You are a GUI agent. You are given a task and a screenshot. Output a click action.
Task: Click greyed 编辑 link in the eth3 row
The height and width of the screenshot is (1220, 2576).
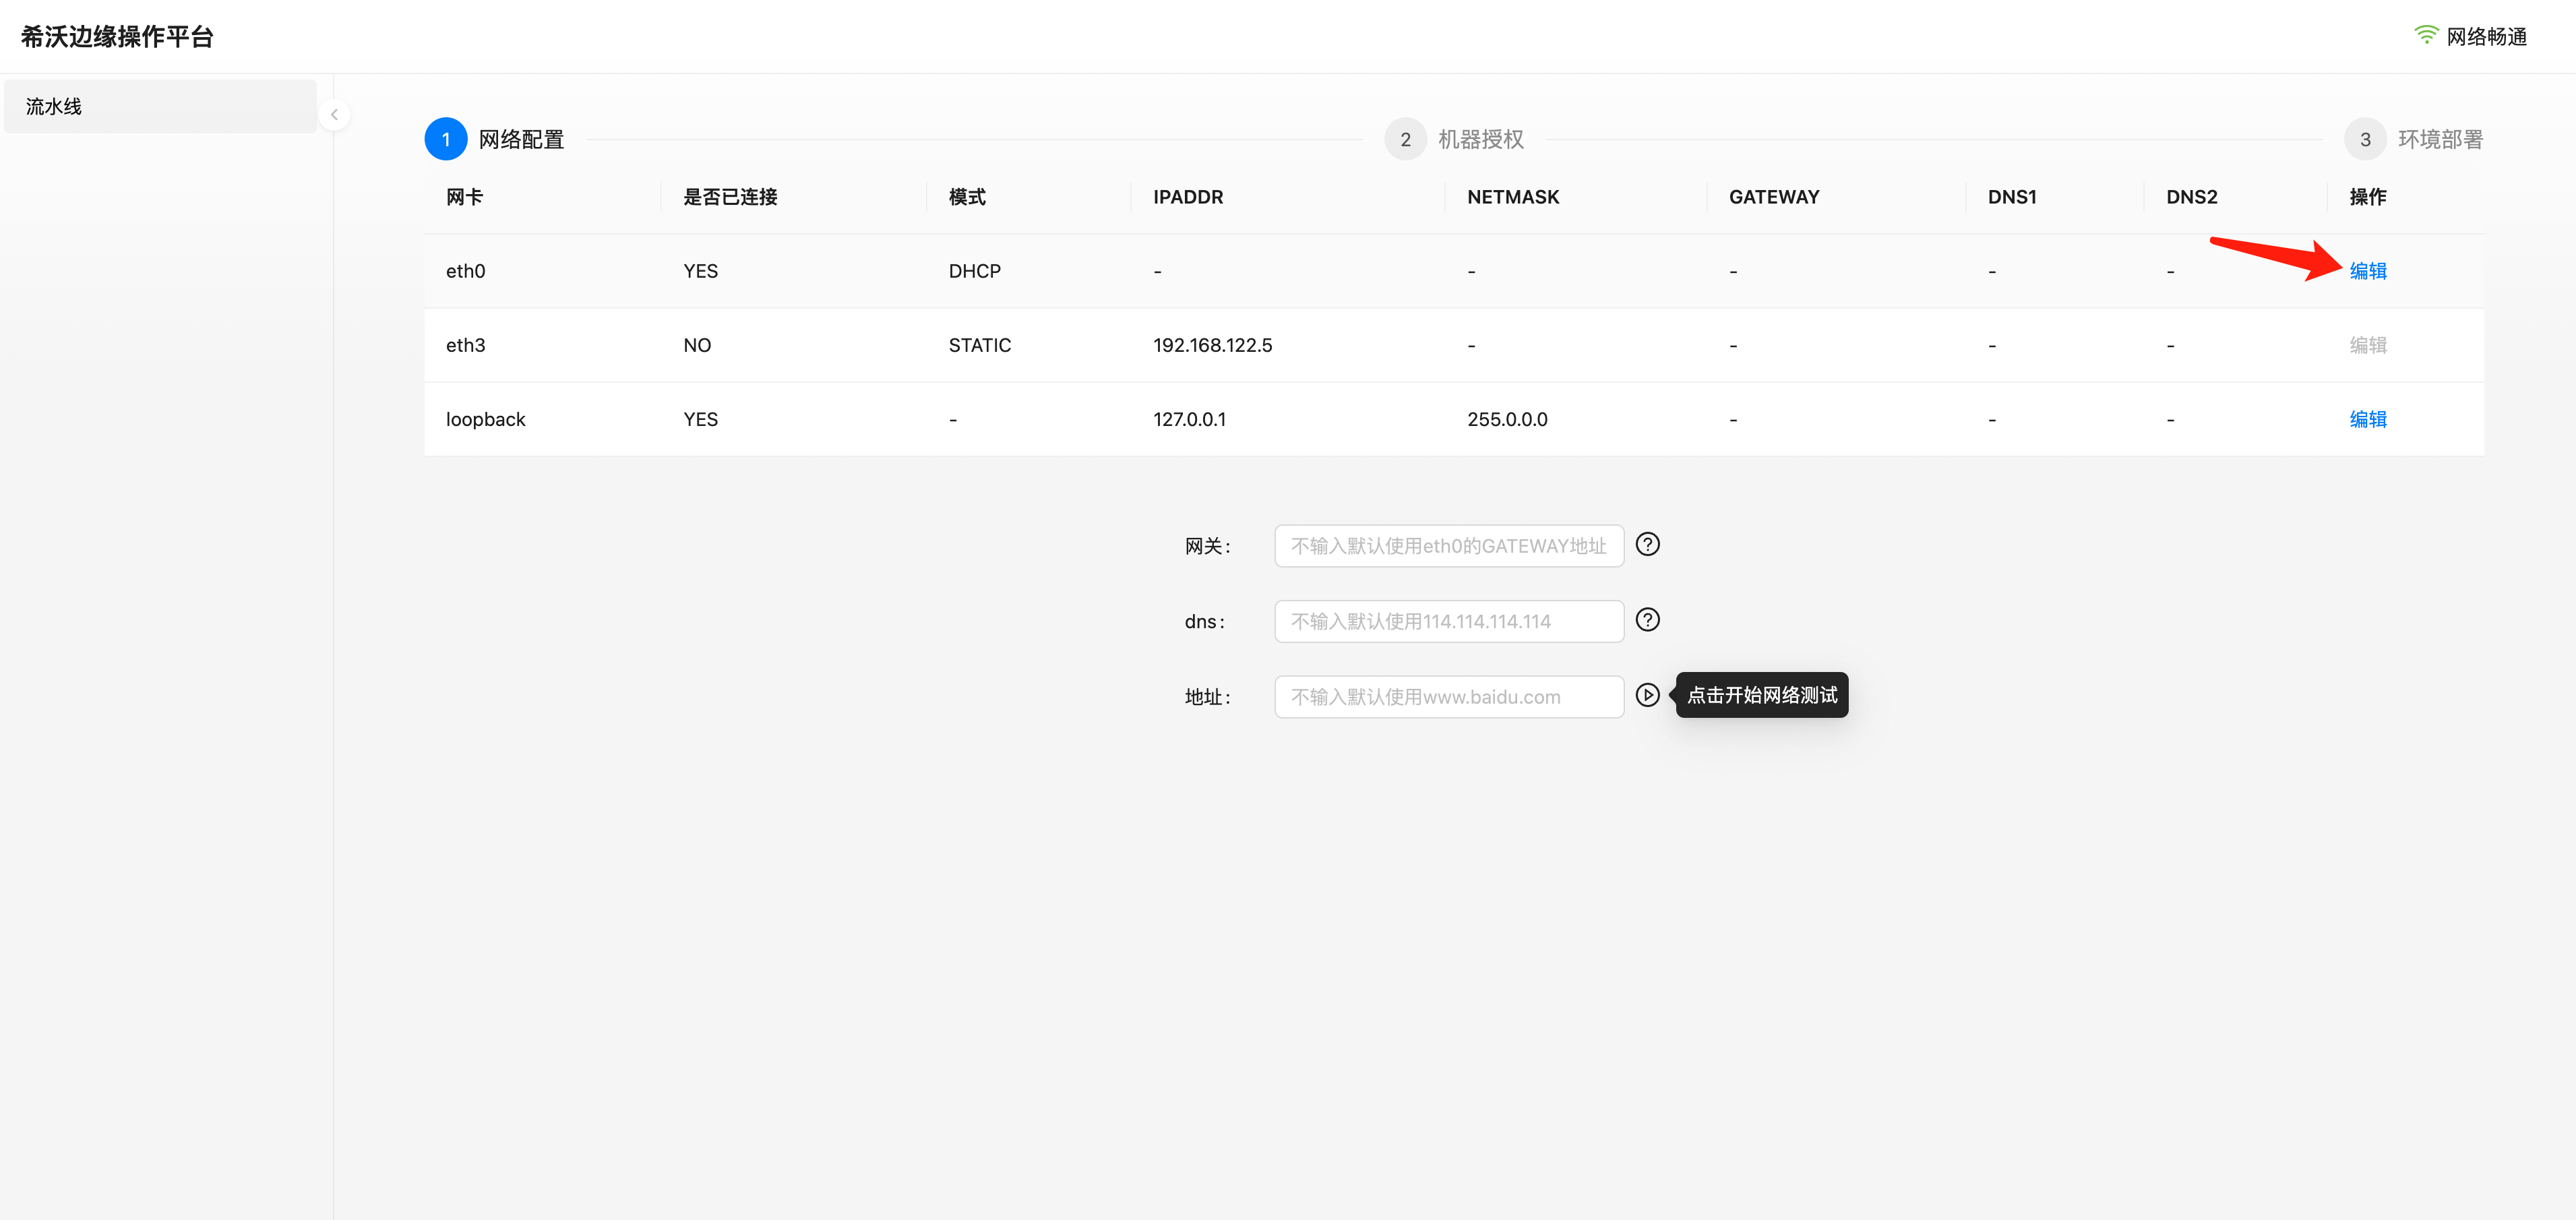pos(2368,345)
